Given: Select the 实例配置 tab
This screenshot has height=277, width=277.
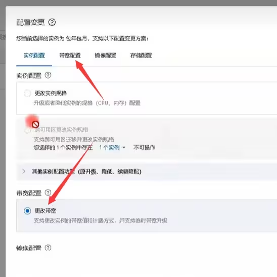Looking at the screenshot, I should click(34, 56).
